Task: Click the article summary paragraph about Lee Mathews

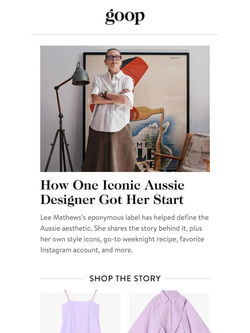Action: [x=125, y=234]
